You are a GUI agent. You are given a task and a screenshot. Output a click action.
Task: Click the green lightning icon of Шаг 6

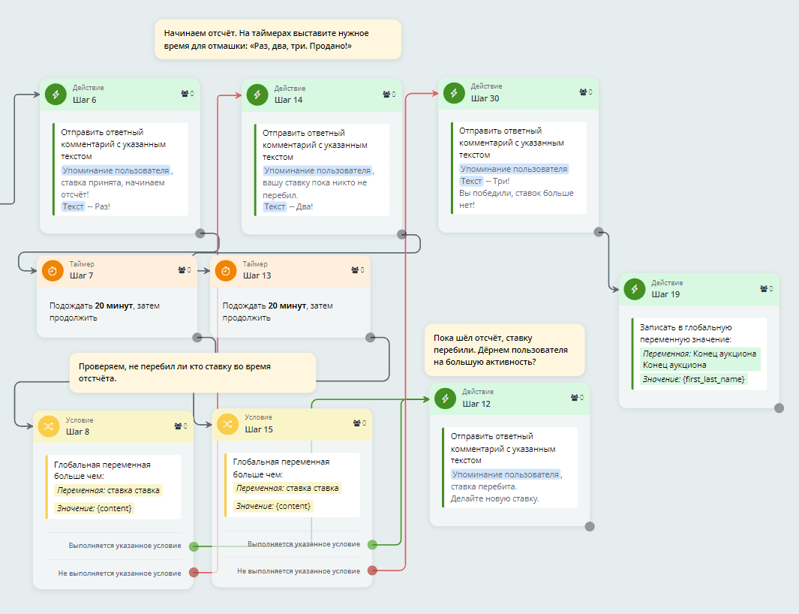56,94
